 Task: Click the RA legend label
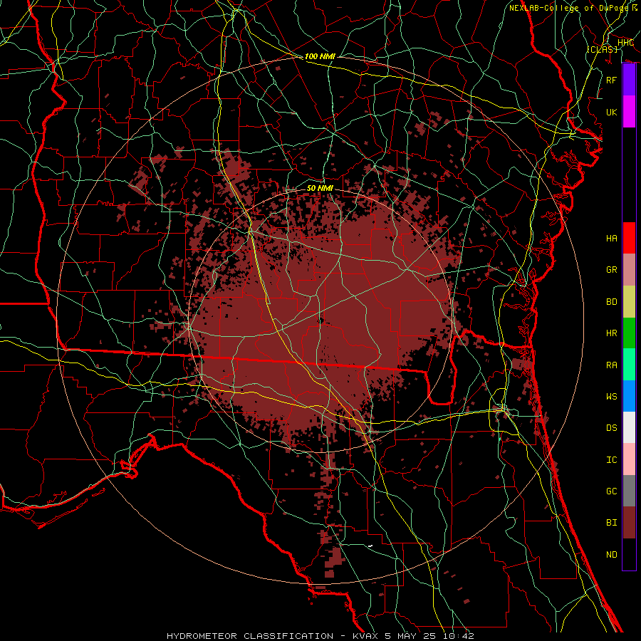coord(611,365)
